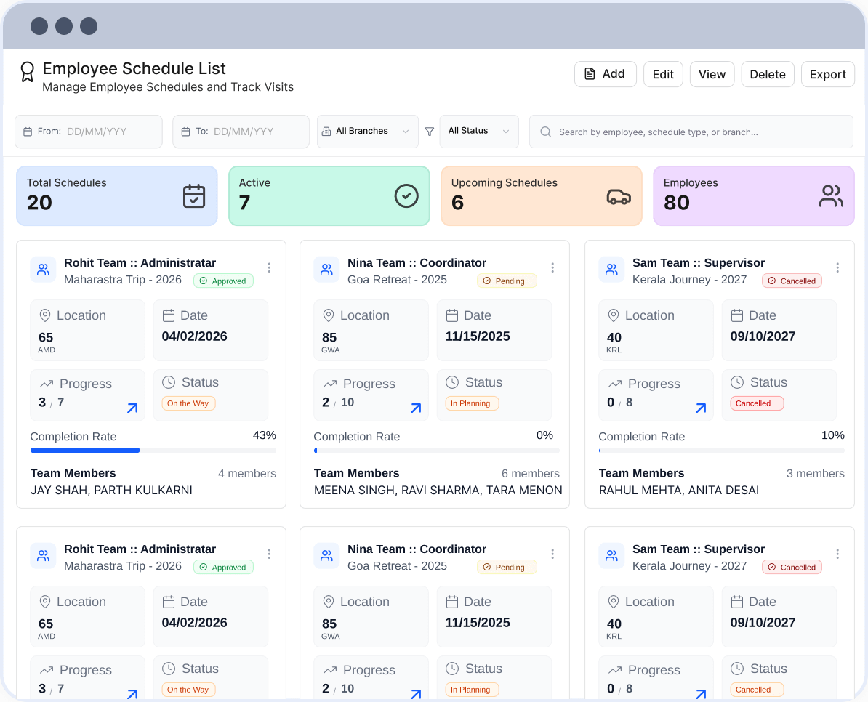Click the calendar icon on Total Schedules card

pos(194,196)
